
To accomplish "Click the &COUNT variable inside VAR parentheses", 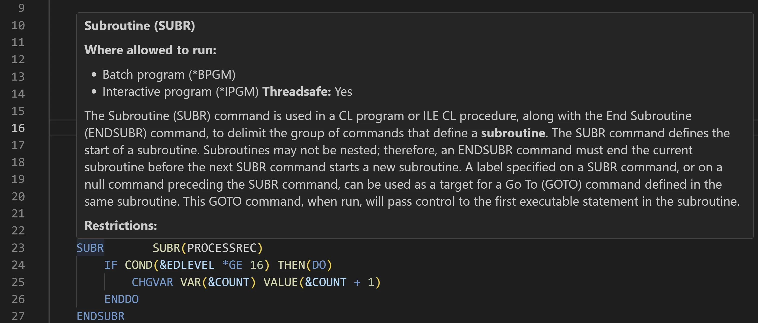I will pos(229,282).
